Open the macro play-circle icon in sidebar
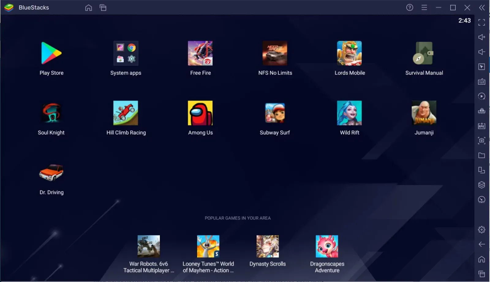 [x=482, y=96]
